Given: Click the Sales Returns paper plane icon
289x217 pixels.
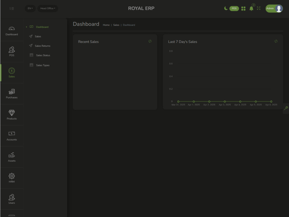Looking at the screenshot, I should [31, 46].
